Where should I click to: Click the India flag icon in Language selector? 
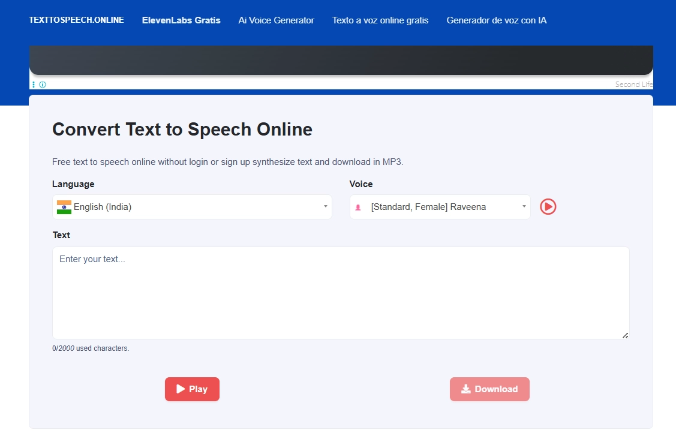point(64,206)
